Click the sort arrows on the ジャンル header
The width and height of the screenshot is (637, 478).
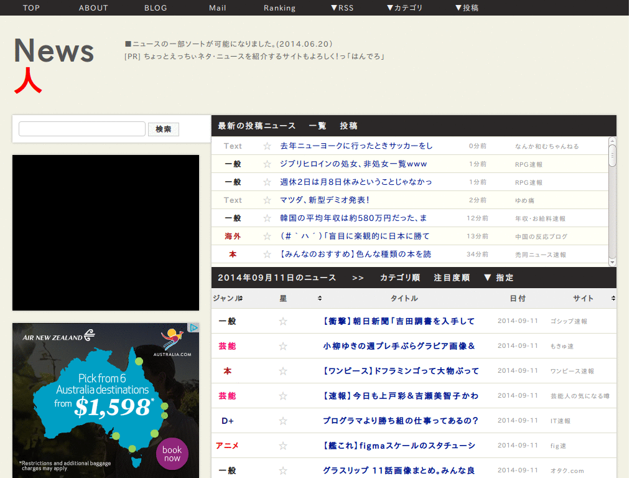242,298
